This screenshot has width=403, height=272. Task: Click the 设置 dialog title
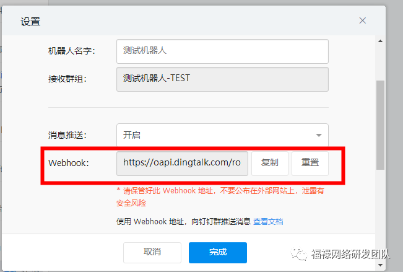tap(30, 22)
